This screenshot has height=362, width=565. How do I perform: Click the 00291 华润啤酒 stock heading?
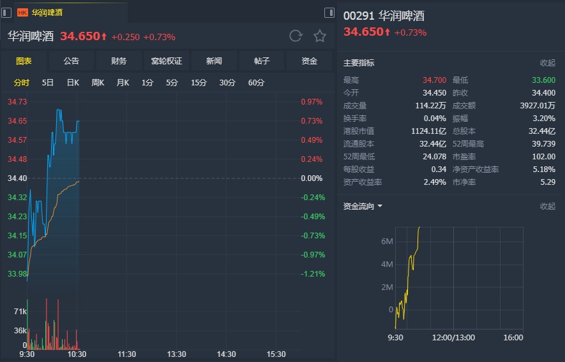[x=384, y=16]
